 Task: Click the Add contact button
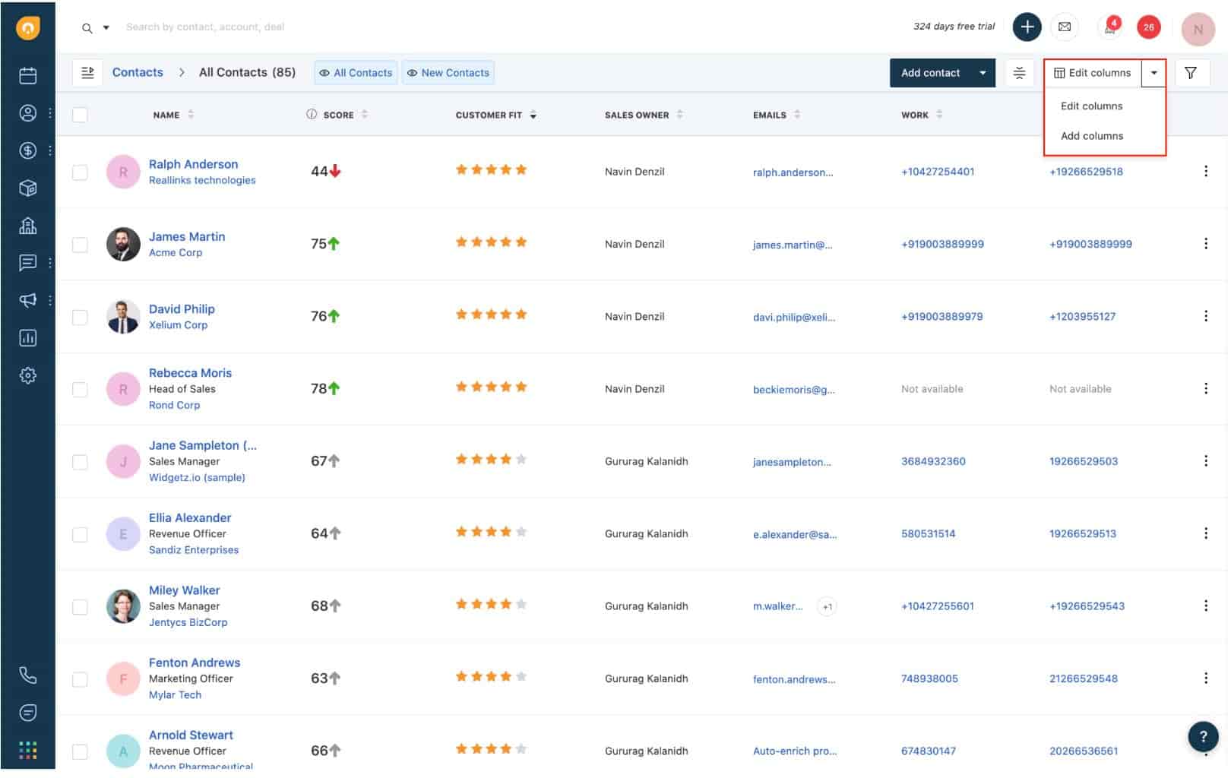tap(932, 73)
